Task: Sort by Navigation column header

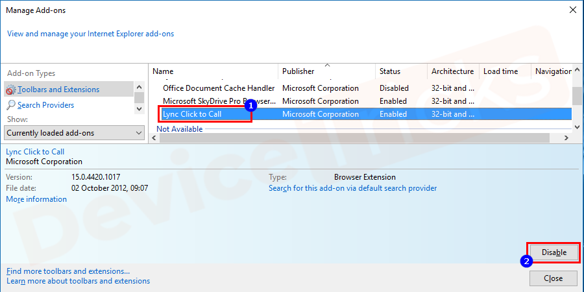Action: point(552,71)
